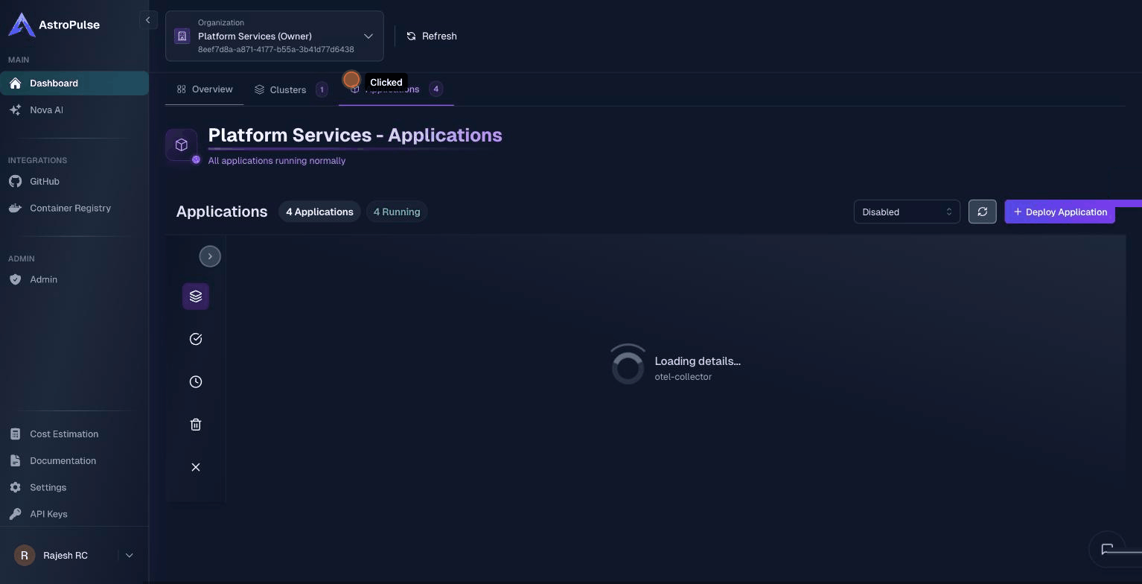
Task: Click the Applications tab count badge 4
Action: [x=436, y=89]
